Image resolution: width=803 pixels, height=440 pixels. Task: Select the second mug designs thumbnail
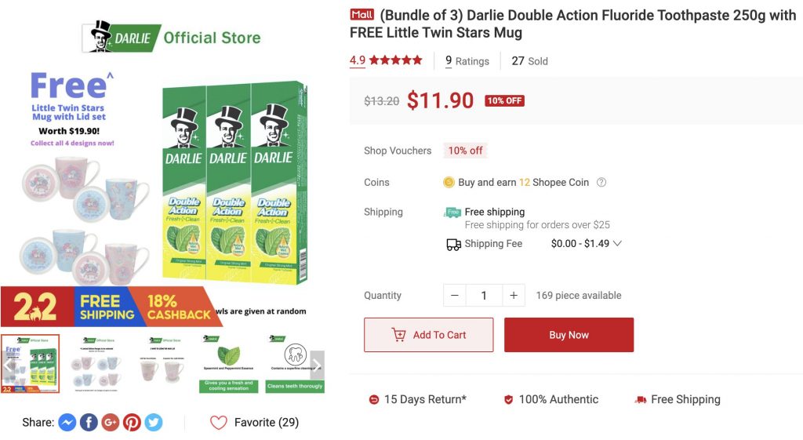pos(97,365)
